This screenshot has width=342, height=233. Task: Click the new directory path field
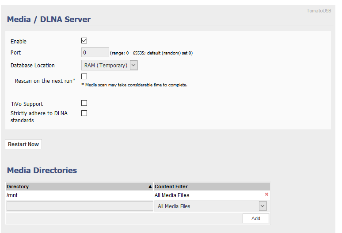(x=80, y=206)
